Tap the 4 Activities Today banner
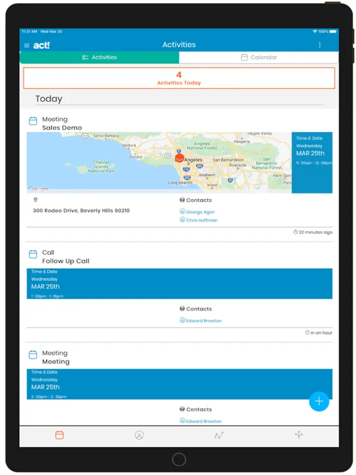The height and width of the screenshot is (475, 356). click(179, 78)
